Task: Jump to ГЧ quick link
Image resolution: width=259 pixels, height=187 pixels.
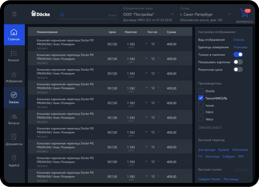Action: [x=200, y=157]
